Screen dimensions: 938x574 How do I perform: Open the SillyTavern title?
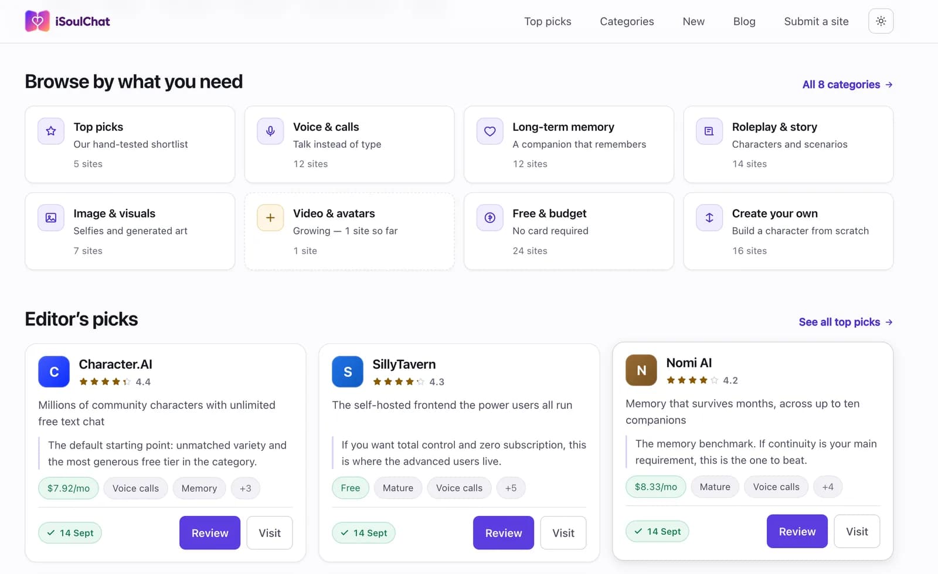click(404, 364)
